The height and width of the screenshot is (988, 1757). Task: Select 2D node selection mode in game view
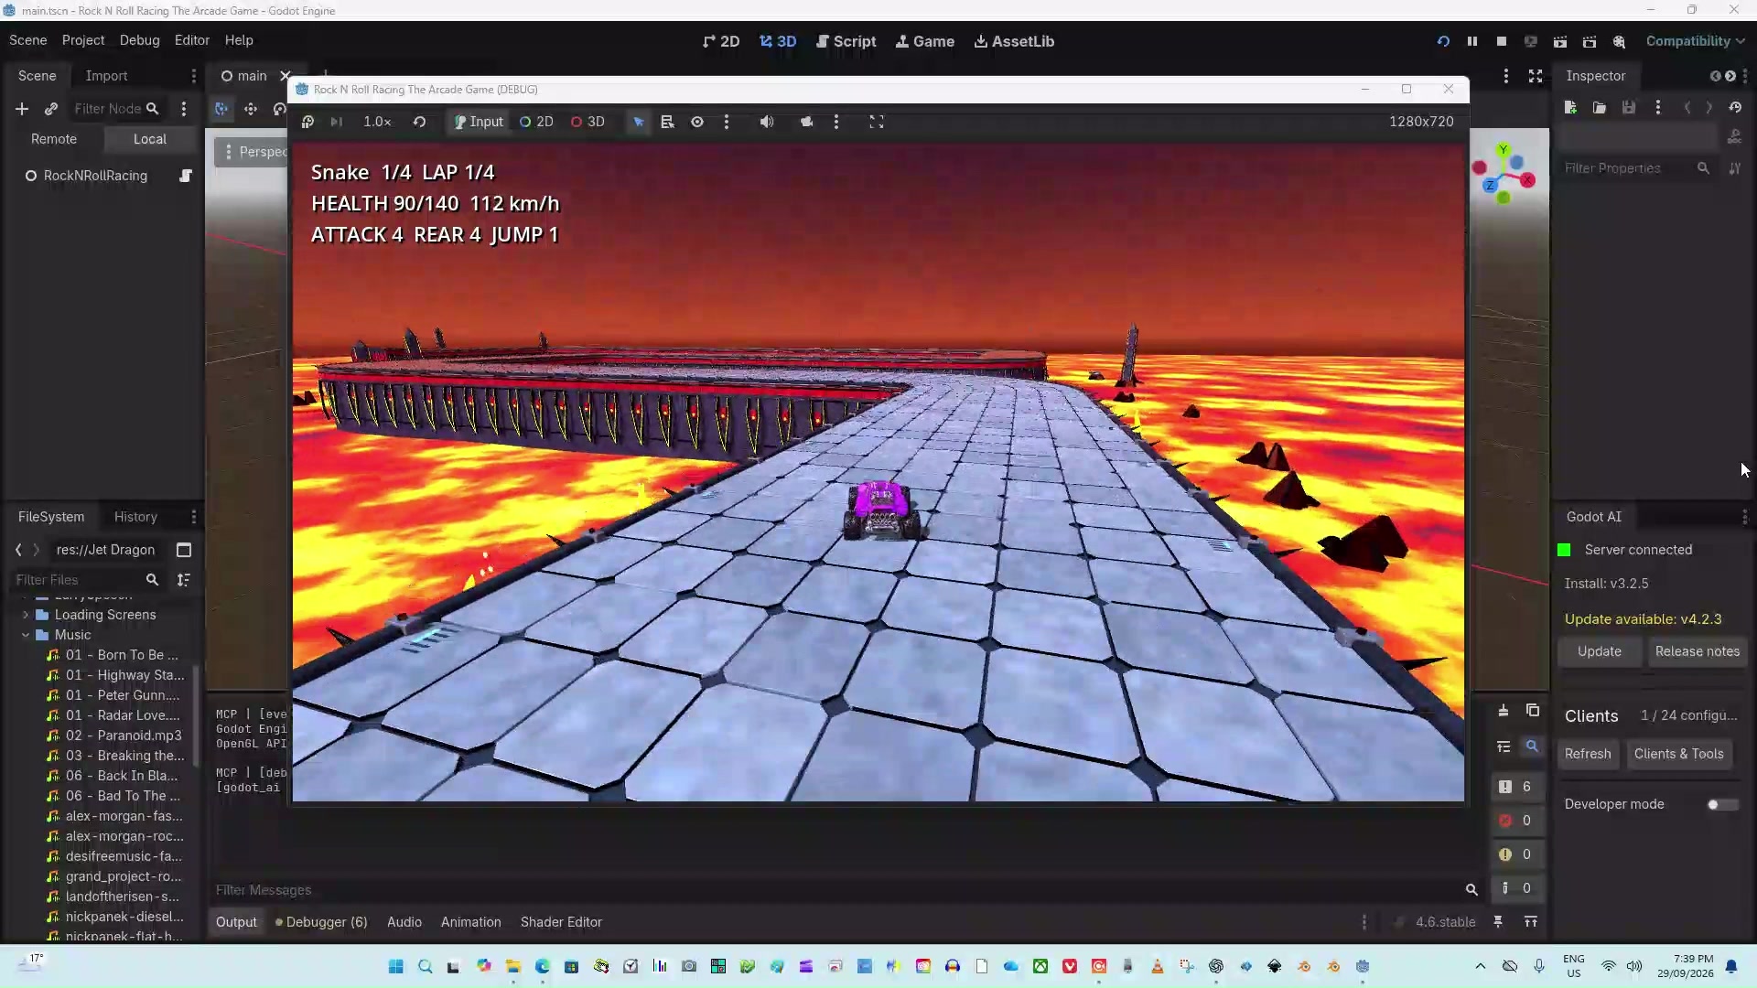click(536, 122)
